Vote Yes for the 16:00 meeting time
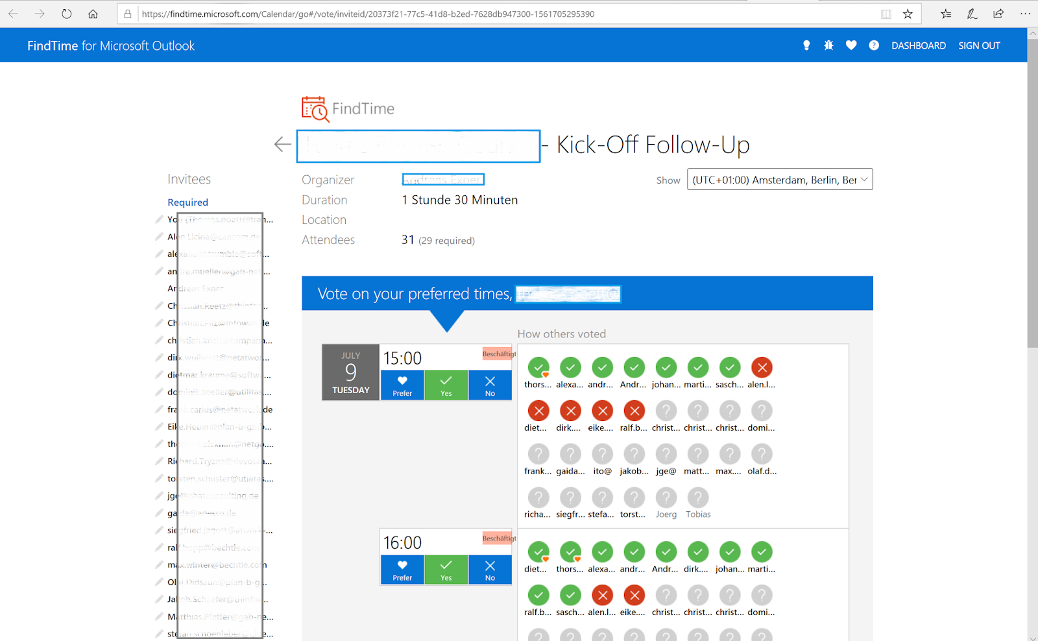The image size is (1038, 641). [446, 570]
